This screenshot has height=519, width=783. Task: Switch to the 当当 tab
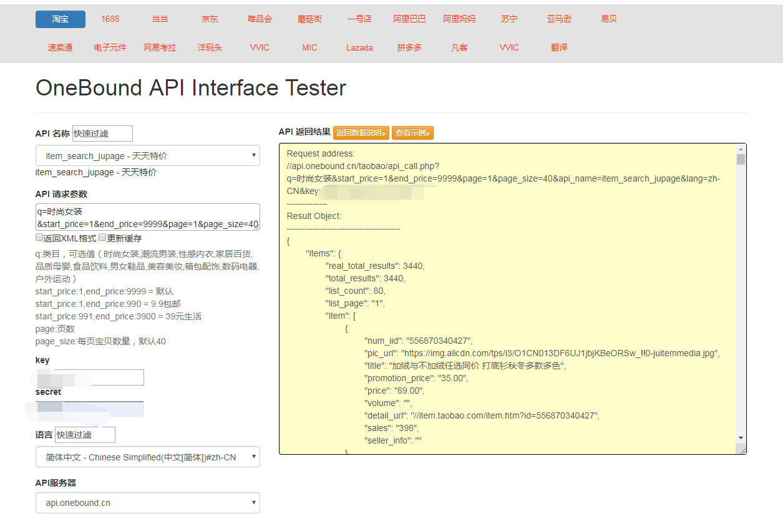(x=160, y=19)
